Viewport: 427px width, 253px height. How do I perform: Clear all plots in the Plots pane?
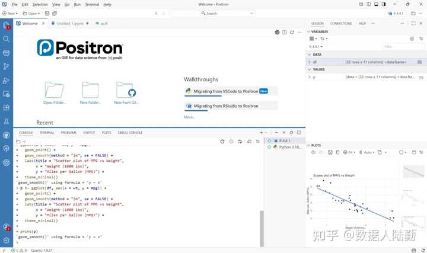click(421, 152)
